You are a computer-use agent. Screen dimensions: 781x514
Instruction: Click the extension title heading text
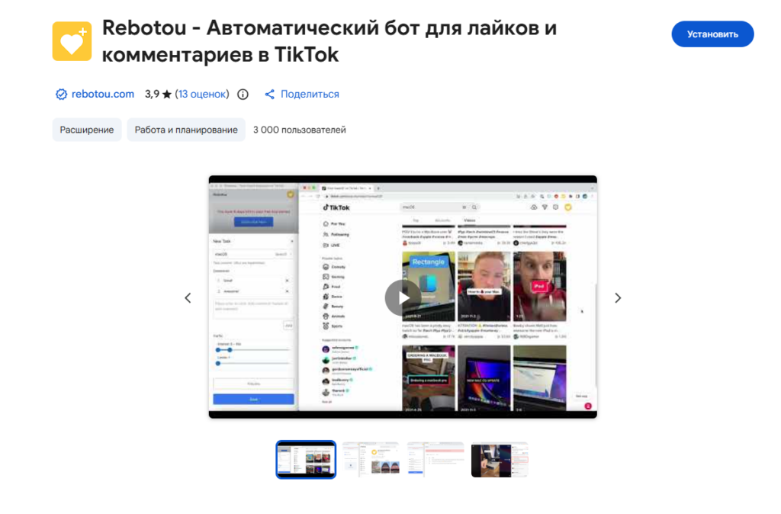pyautogui.click(x=329, y=41)
